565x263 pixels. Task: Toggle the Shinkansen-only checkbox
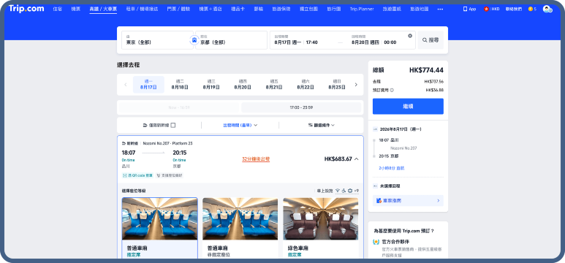[x=173, y=125]
